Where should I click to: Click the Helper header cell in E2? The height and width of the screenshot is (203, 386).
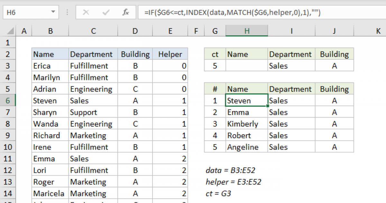point(170,54)
